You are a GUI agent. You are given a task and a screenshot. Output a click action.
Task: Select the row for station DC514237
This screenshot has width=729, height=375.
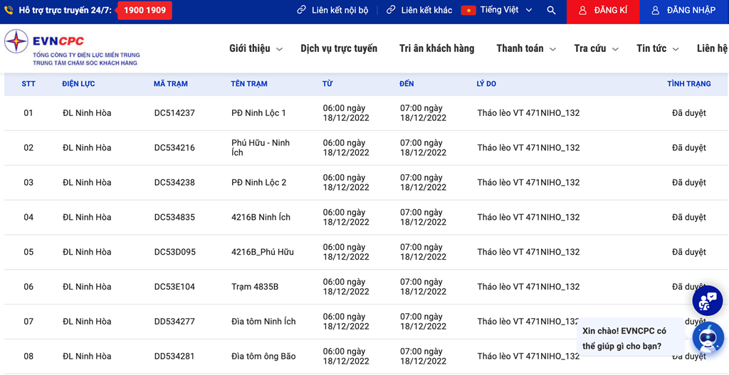click(174, 113)
